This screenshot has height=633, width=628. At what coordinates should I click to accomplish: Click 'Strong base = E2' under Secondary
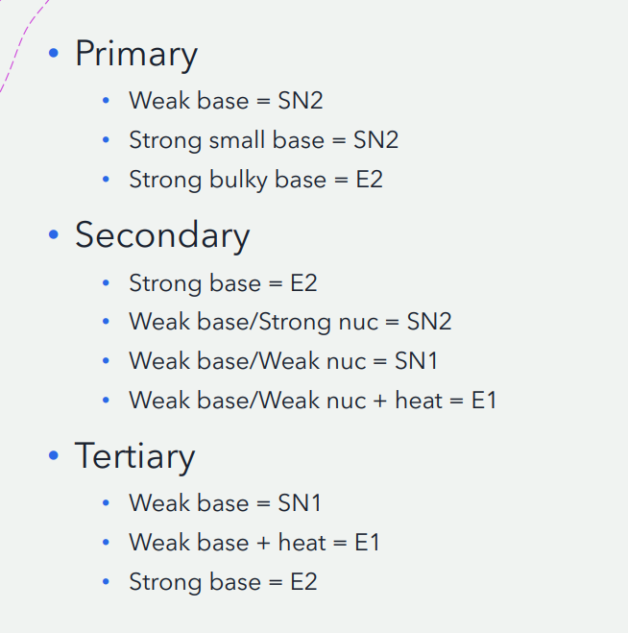point(223,283)
